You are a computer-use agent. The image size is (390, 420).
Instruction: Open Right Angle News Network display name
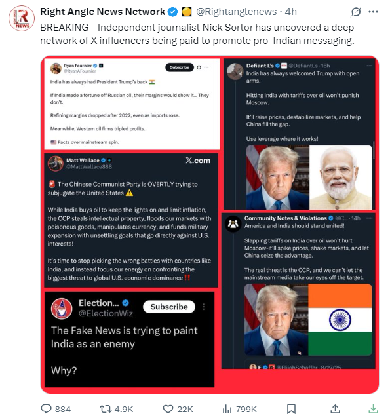coord(103,12)
